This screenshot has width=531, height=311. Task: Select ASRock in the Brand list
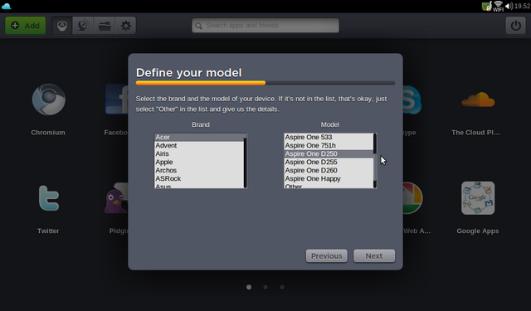point(199,178)
